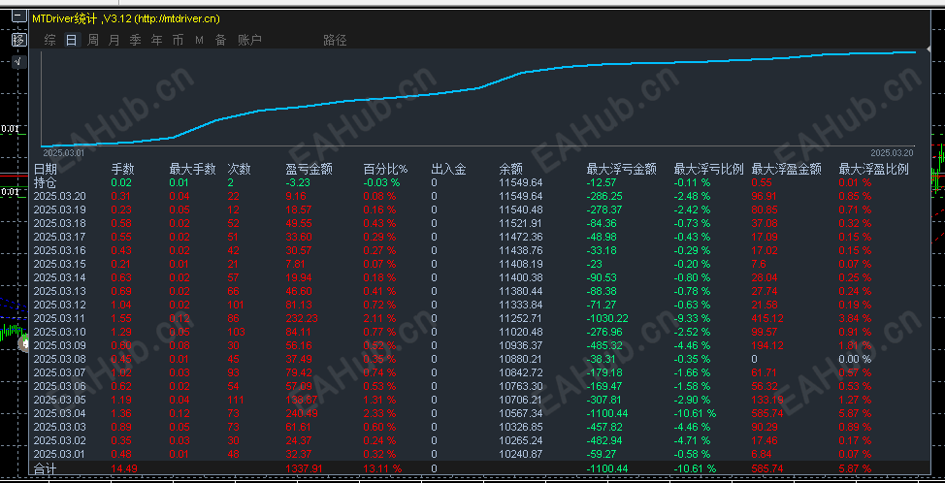This screenshot has width=945, height=483.
Task: Select the 2025.03.17 date row
Action: pos(59,237)
